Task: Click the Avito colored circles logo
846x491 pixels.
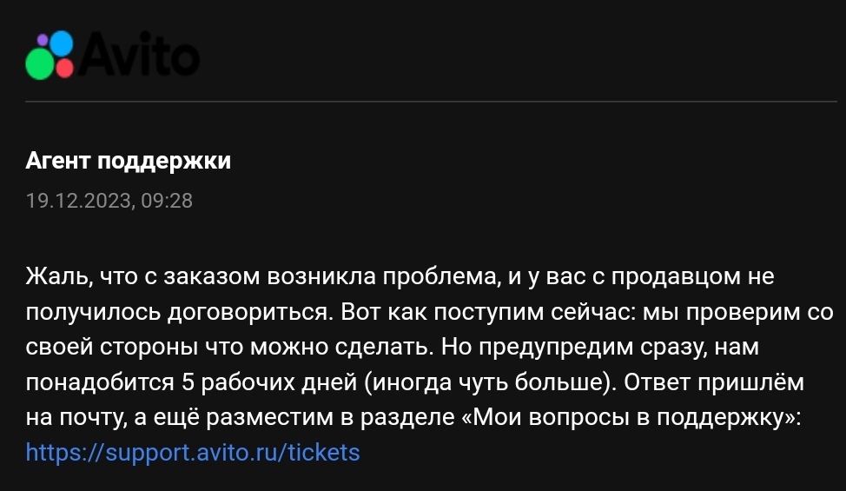Action: pos(51,54)
